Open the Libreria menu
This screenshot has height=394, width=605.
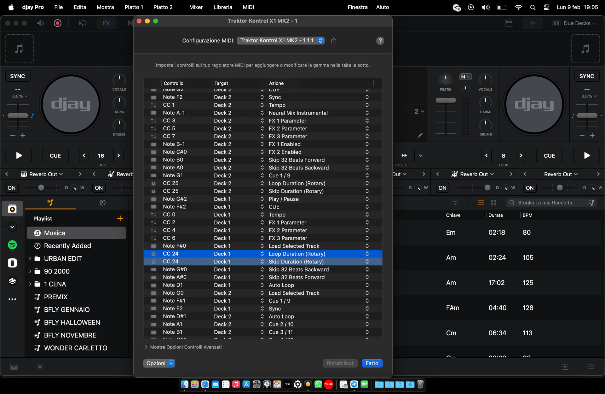point(222,7)
